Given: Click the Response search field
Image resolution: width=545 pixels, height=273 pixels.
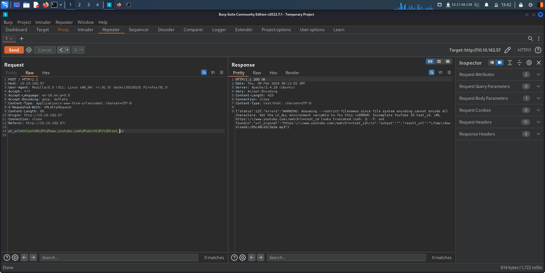Looking at the screenshot, I should [x=346, y=257].
